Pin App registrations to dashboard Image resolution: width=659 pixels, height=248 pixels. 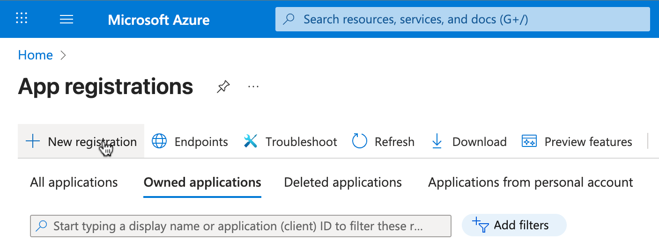click(x=223, y=87)
